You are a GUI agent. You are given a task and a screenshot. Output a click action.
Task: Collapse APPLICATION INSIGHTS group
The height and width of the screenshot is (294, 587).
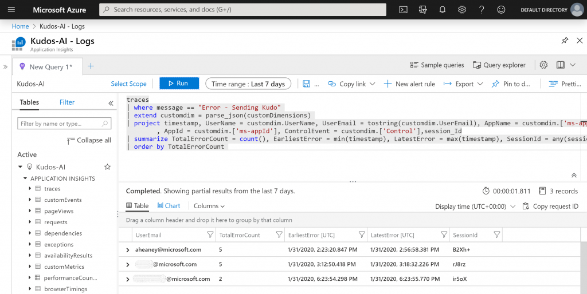(25, 178)
